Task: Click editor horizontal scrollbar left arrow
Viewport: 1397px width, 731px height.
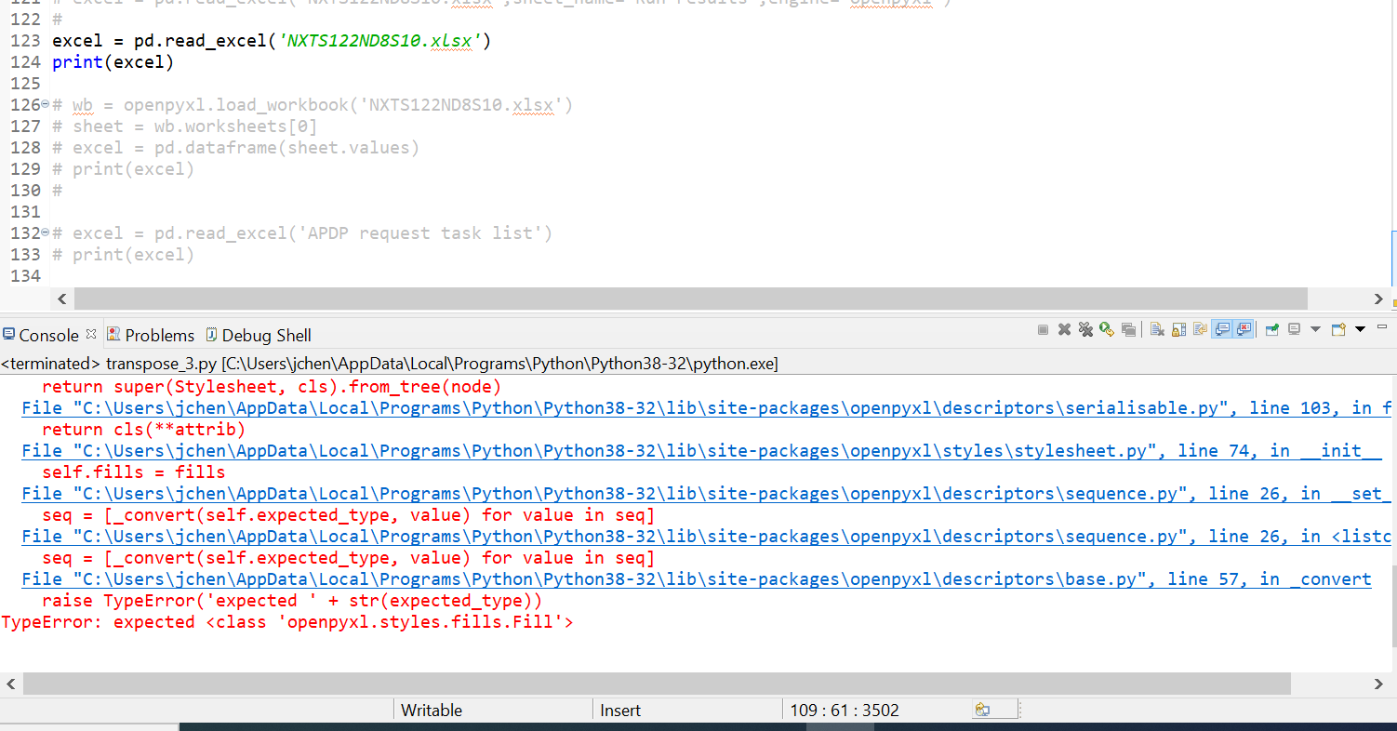Action: point(62,299)
